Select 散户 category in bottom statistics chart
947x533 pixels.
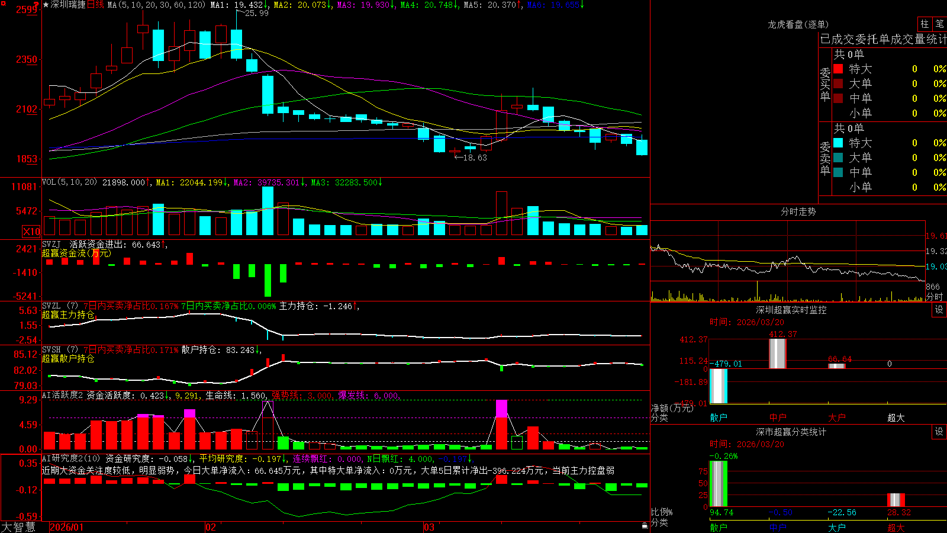point(719,527)
